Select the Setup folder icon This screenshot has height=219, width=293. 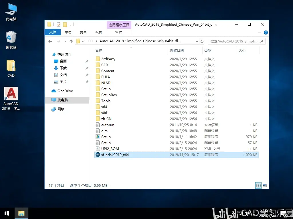click(98, 89)
